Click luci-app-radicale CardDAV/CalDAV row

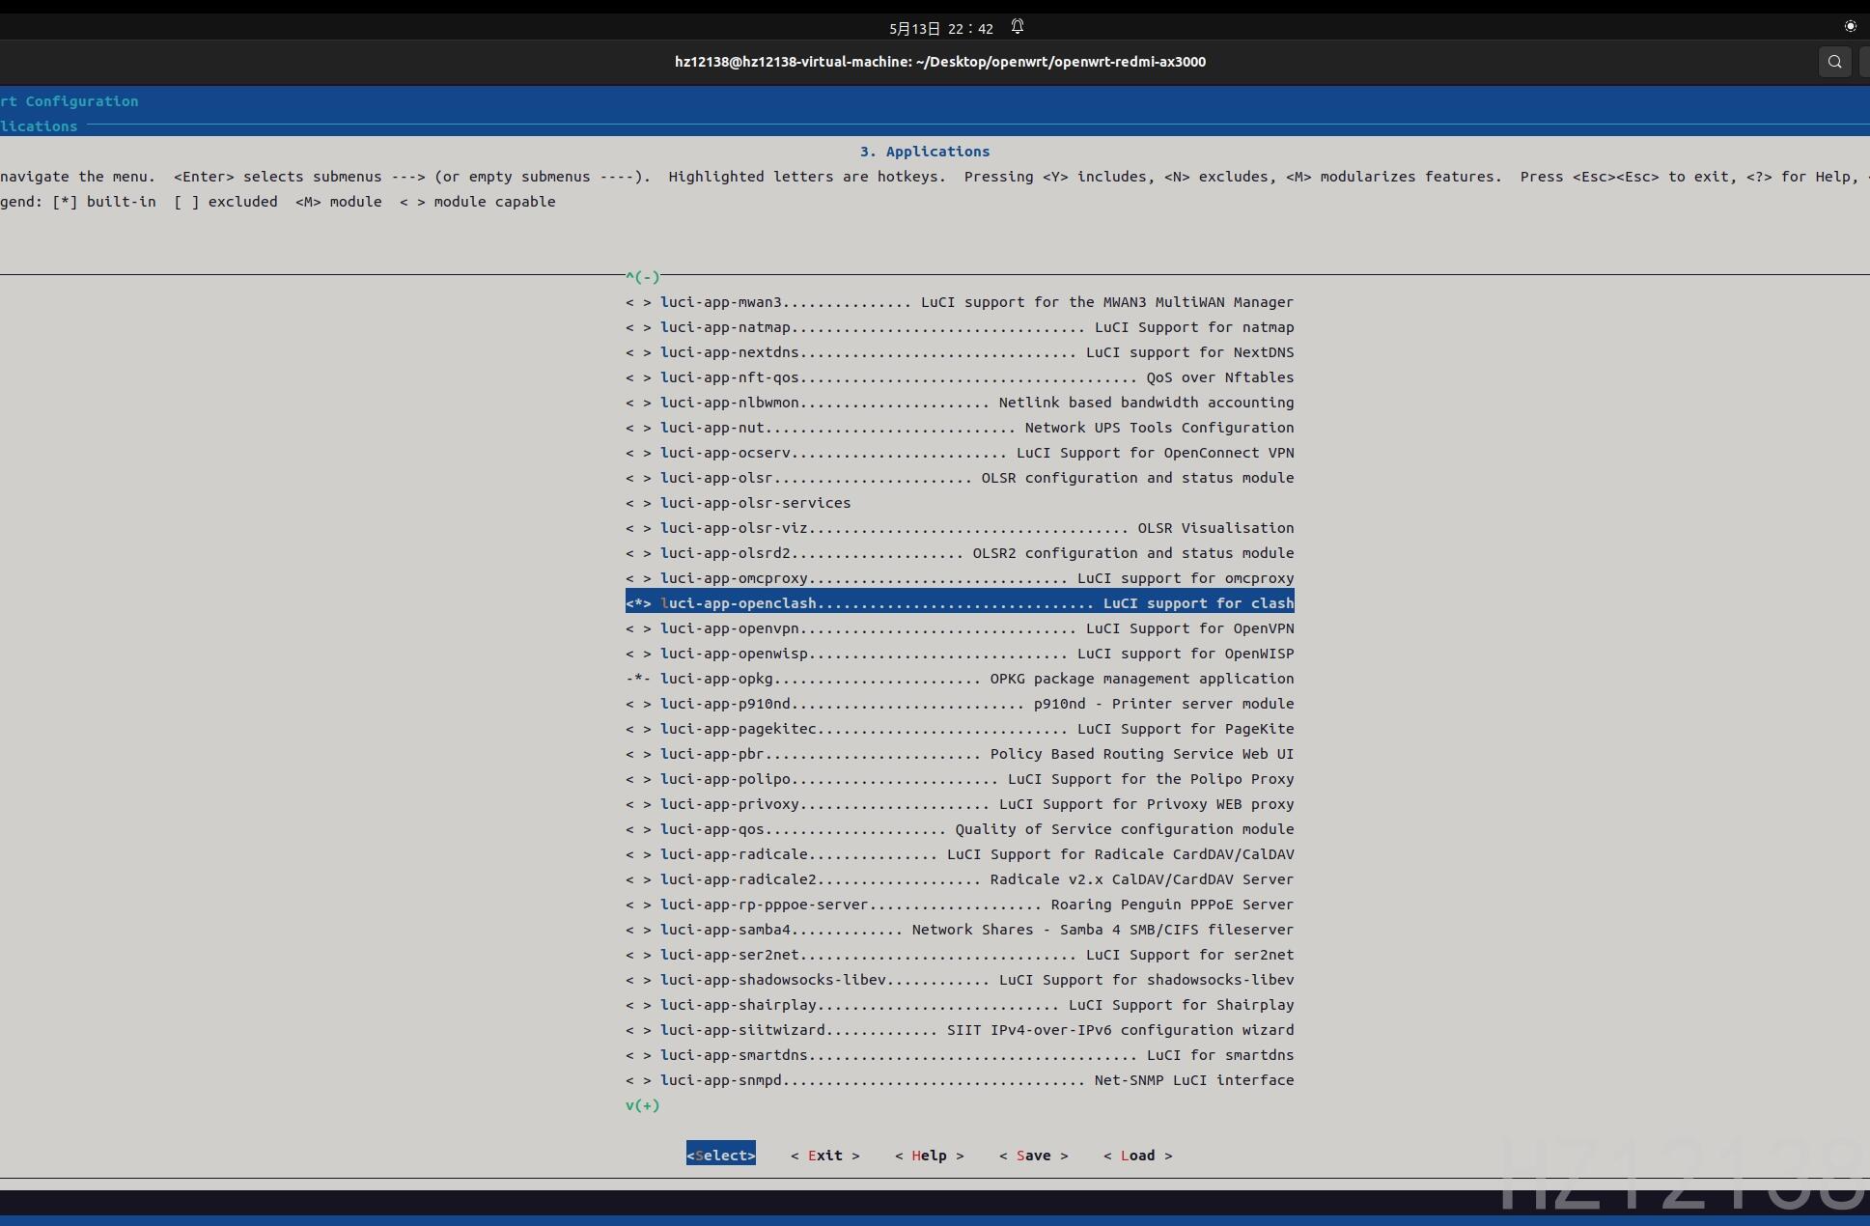coord(960,854)
